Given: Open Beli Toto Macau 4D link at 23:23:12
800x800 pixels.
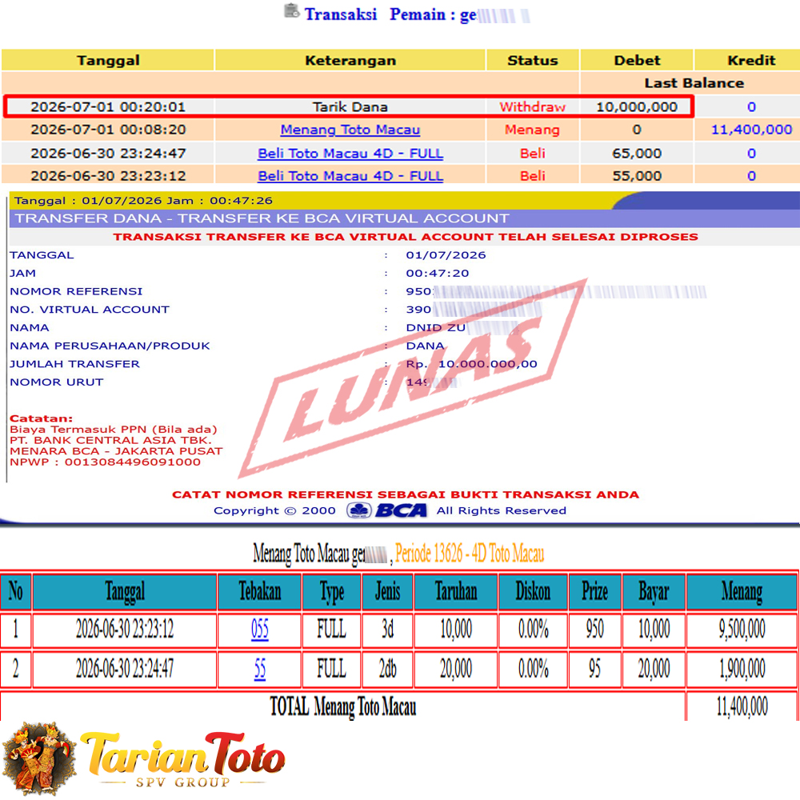Looking at the screenshot, I should pyautogui.click(x=350, y=176).
